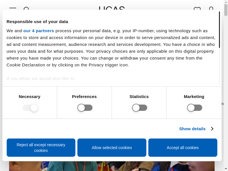The image size is (228, 171).
Task: Click the chevron next to Show details
Action: pyautogui.click(x=212, y=129)
